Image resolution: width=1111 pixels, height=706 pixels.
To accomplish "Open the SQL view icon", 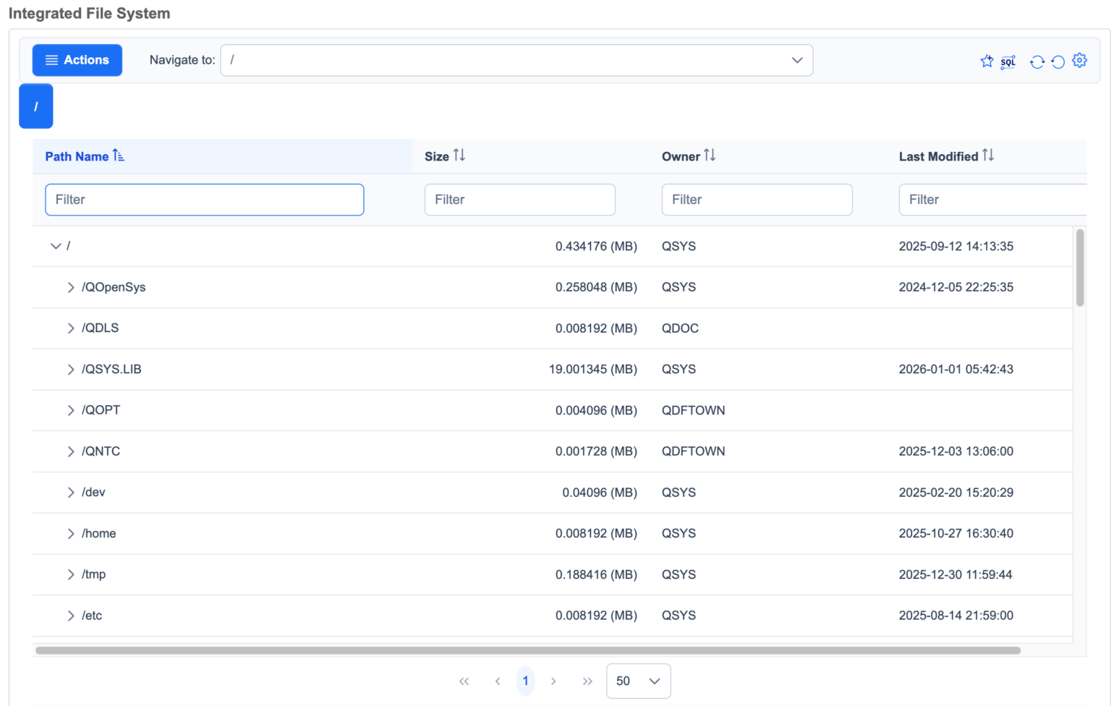I will point(1008,61).
